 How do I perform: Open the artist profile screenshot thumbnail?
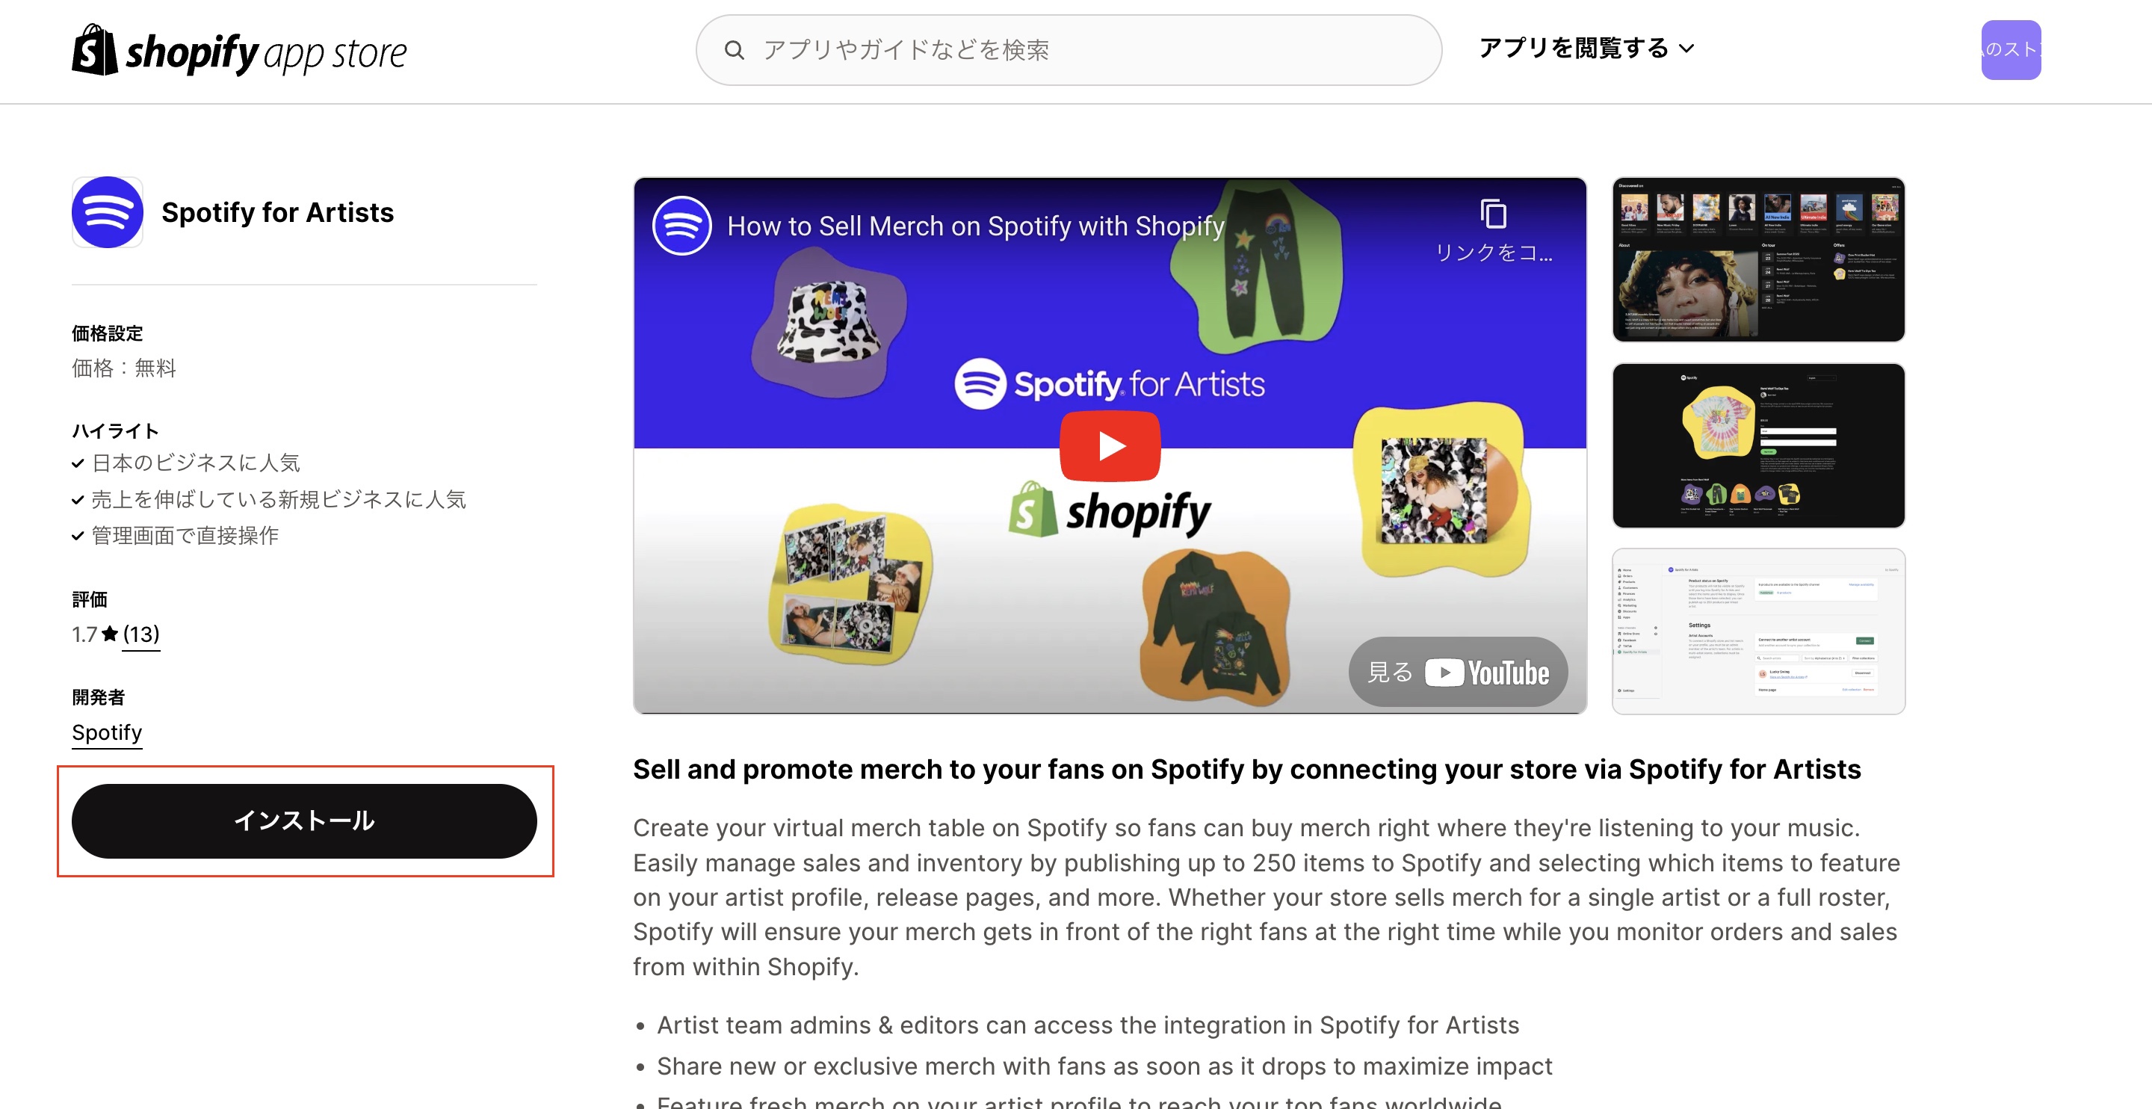(1757, 259)
